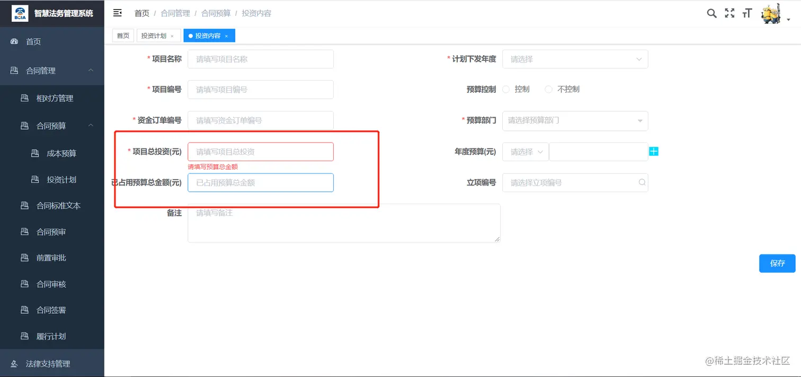
Task: Click the 智慧法务管理系统 title text
Action: point(64,13)
